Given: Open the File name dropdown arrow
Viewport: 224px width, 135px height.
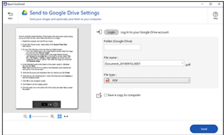Looking at the screenshot, I should [182, 63].
